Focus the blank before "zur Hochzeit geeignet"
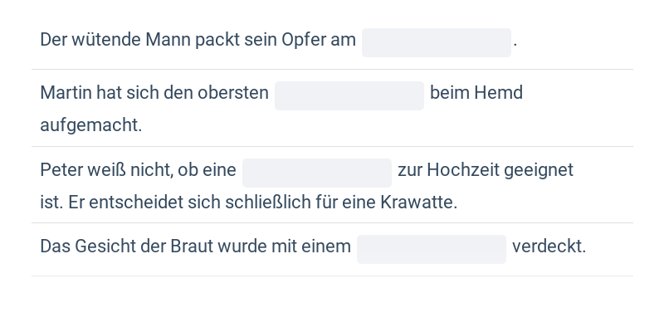This screenshot has width=664, height=332. tap(316, 173)
